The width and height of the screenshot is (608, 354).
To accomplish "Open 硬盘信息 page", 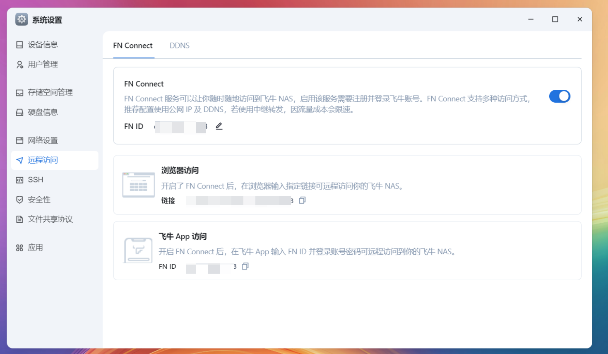I will [55, 113].
